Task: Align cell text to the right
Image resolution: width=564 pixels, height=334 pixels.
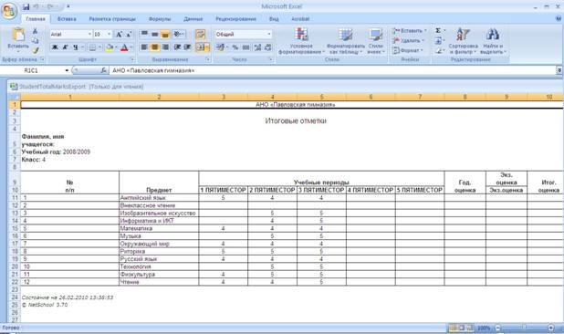Action: click(165, 47)
